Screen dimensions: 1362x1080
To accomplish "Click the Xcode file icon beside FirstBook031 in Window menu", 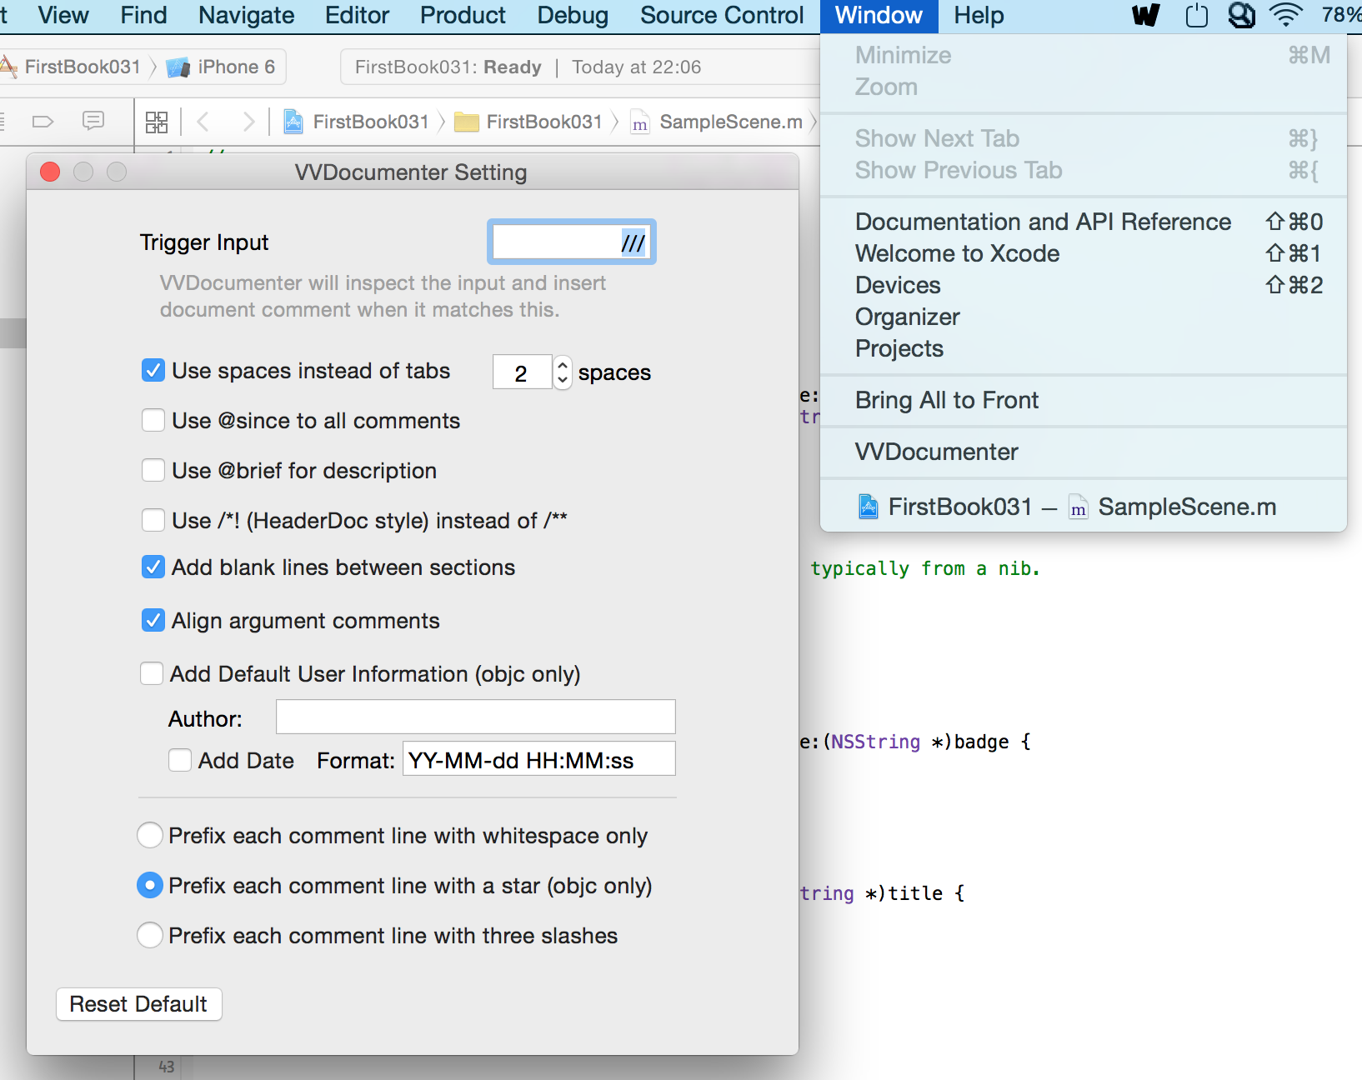I will pyautogui.click(x=869, y=507).
